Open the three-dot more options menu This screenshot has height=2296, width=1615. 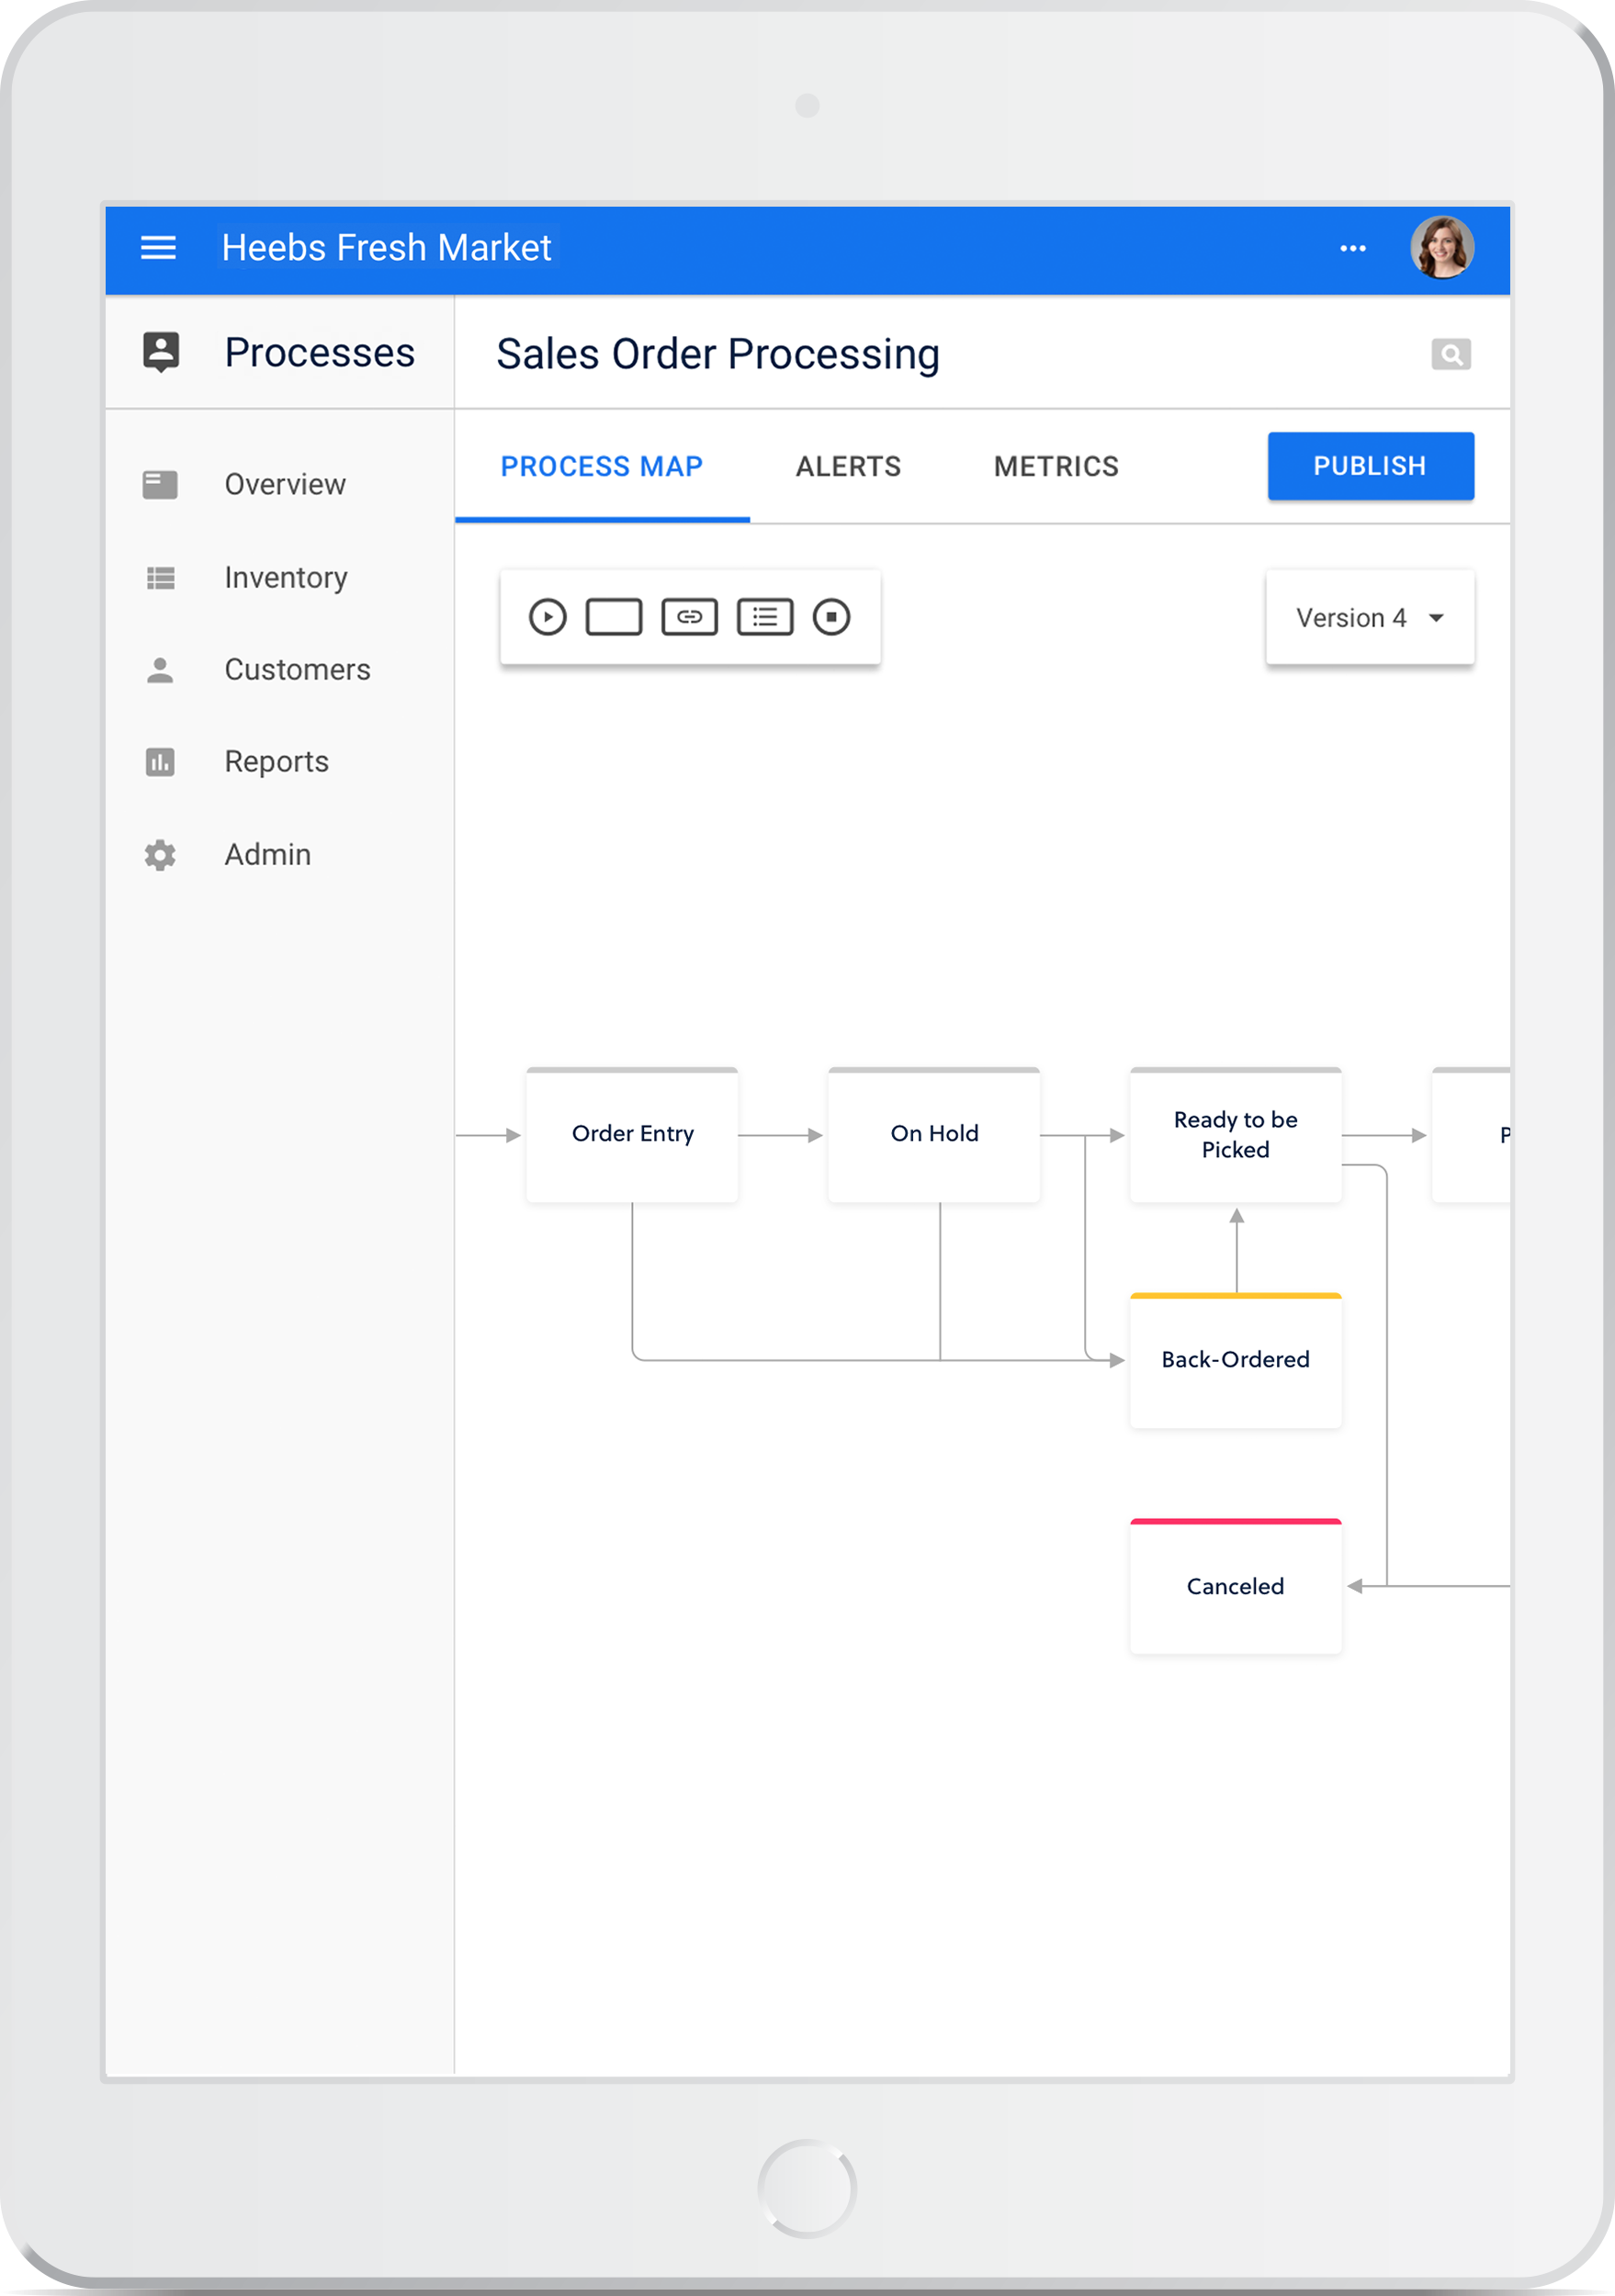tap(1352, 248)
